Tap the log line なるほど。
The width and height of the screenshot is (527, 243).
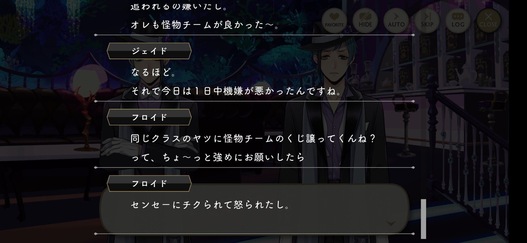point(154,72)
